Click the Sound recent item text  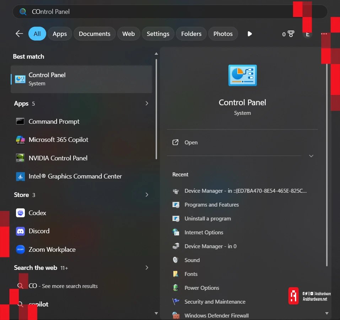pyautogui.click(x=192, y=260)
